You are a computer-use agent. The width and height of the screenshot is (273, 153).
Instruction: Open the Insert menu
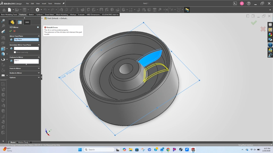click(x=44, y=4)
